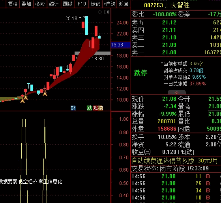Screen dimensions: 221x203
Task: Open F10 company info
Action: pyautogui.click(x=82, y=4)
